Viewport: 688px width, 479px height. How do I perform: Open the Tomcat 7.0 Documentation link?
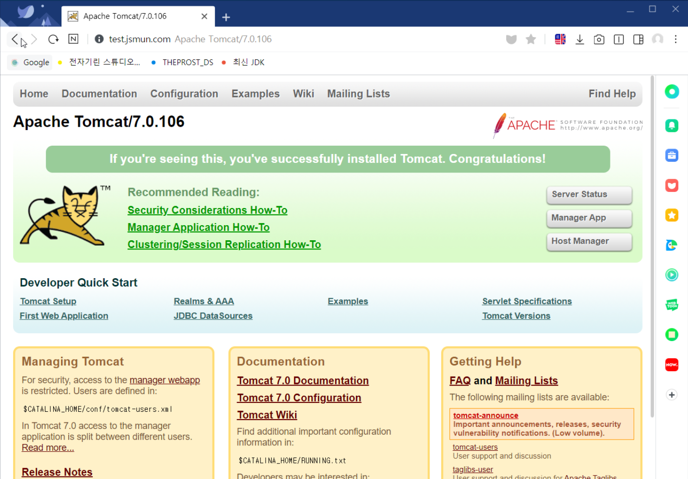tap(303, 381)
